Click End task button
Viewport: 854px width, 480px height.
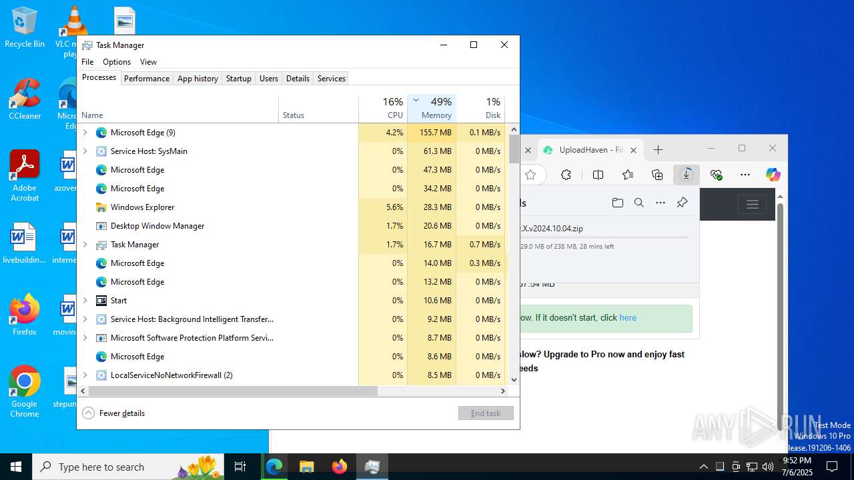(x=486, y=413)
